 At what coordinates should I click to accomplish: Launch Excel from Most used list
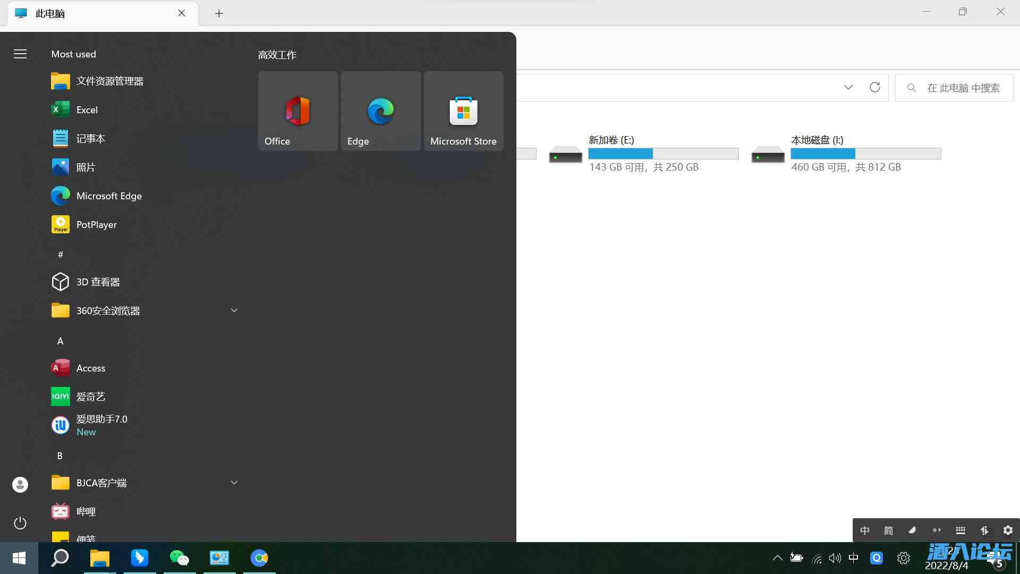(87, 109)
